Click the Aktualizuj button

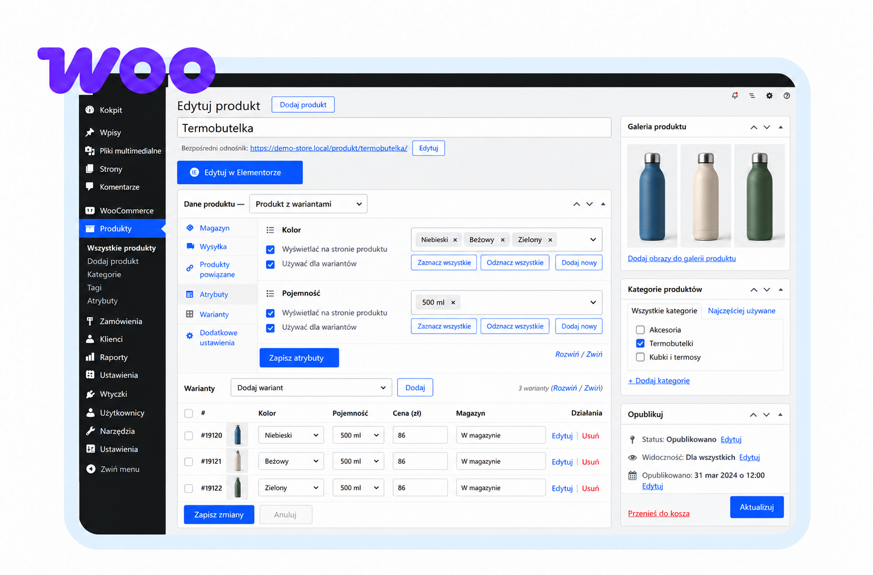pyautogui.click(x=757, y=507)
